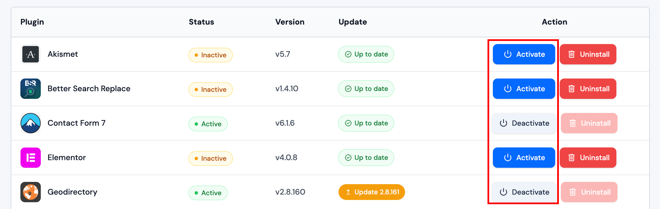Click the Active badge for Contact Form 7

(x=208, y=124)
